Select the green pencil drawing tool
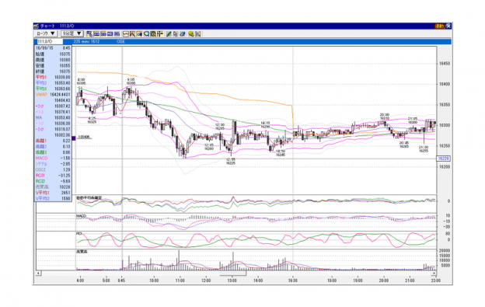This screenshot has height=307, width=485. (169, 34)
